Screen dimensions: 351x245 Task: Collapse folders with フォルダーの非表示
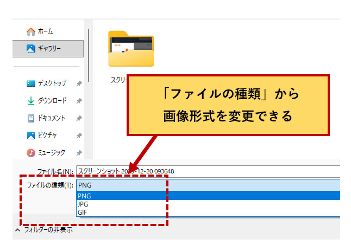pyautogui.click(x=44, y=230)
